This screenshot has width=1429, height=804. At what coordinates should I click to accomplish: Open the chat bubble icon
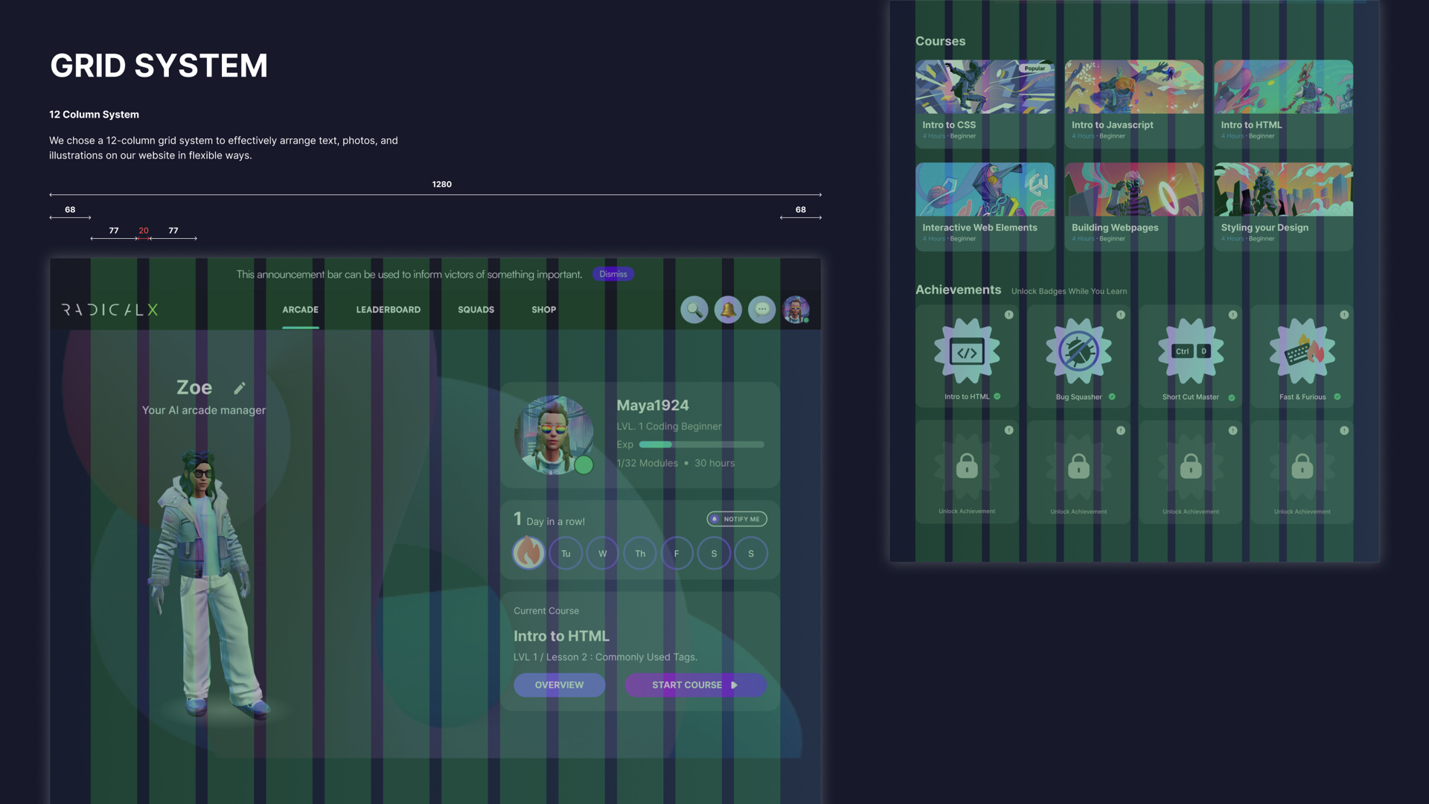761,310
